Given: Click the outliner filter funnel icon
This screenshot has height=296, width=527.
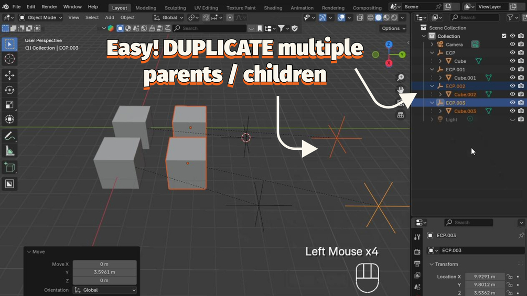Looking at the screenshot, I should coord(510,17).
